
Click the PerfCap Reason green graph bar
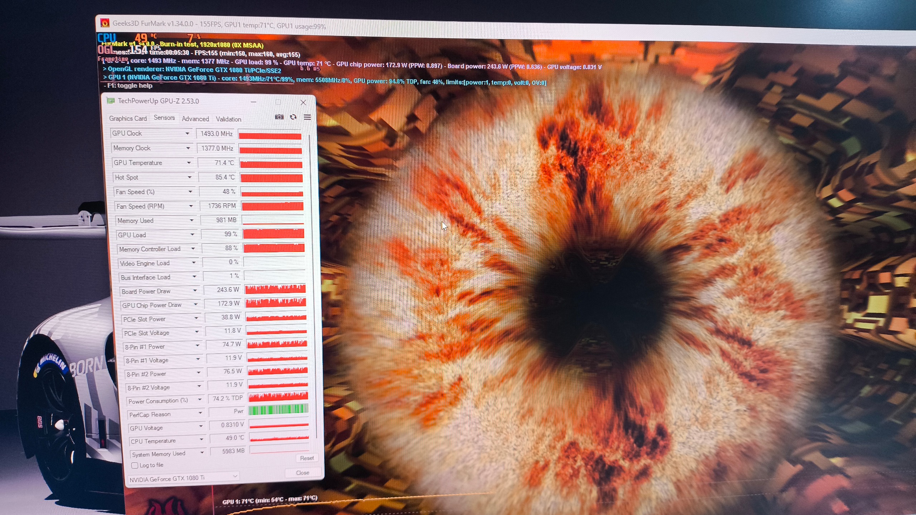point(278,409)
